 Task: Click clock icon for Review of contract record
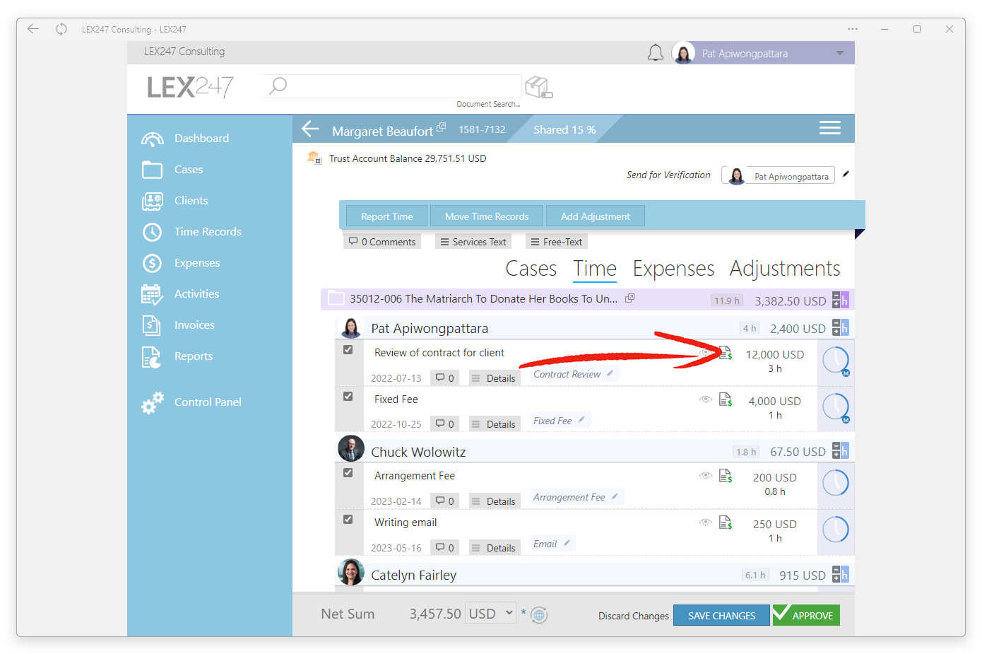coord(836,361)
